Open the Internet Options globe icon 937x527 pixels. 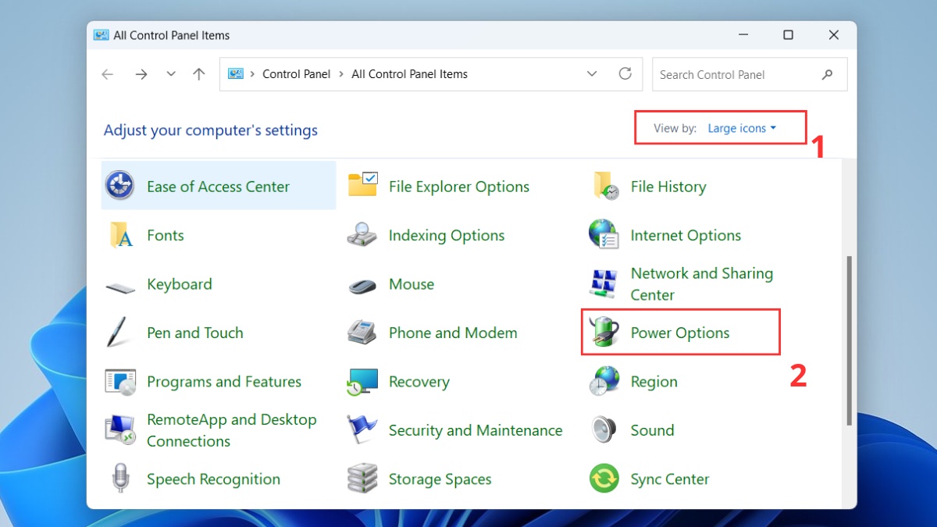604,234
